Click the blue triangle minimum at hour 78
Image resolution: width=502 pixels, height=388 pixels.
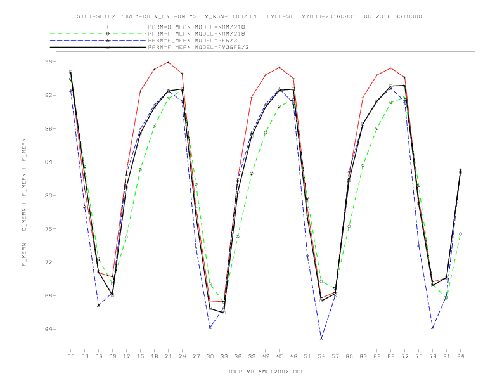coord(432,328)
